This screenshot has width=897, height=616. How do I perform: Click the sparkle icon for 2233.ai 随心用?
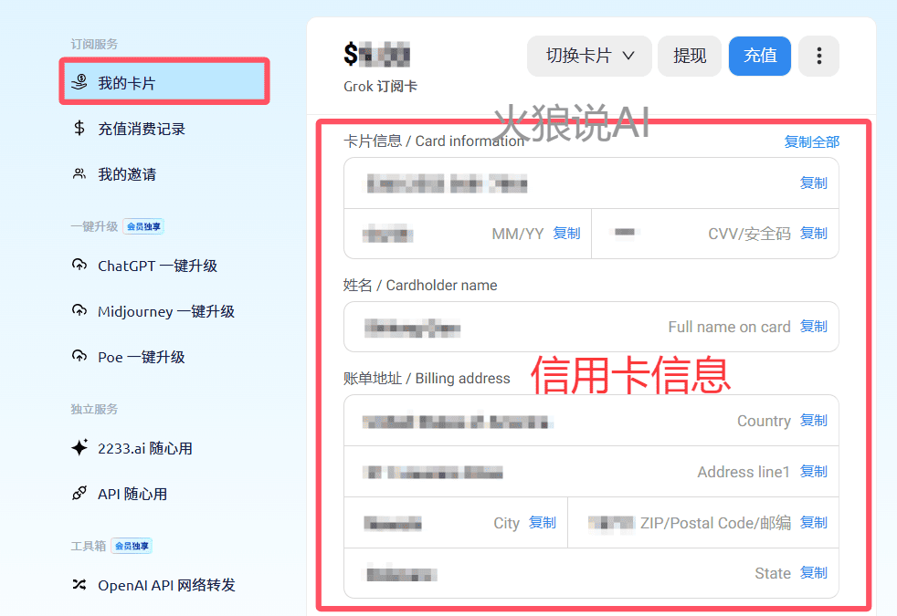pyautogui.click(x=79, y=448)
